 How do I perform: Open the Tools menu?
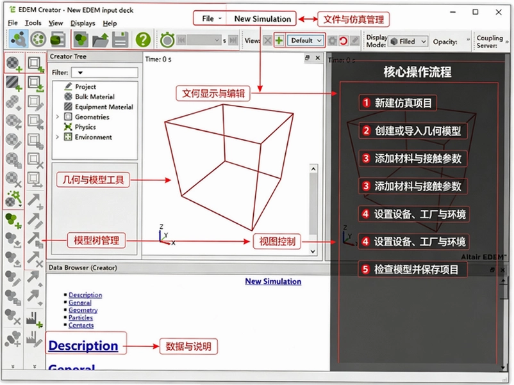33,23
